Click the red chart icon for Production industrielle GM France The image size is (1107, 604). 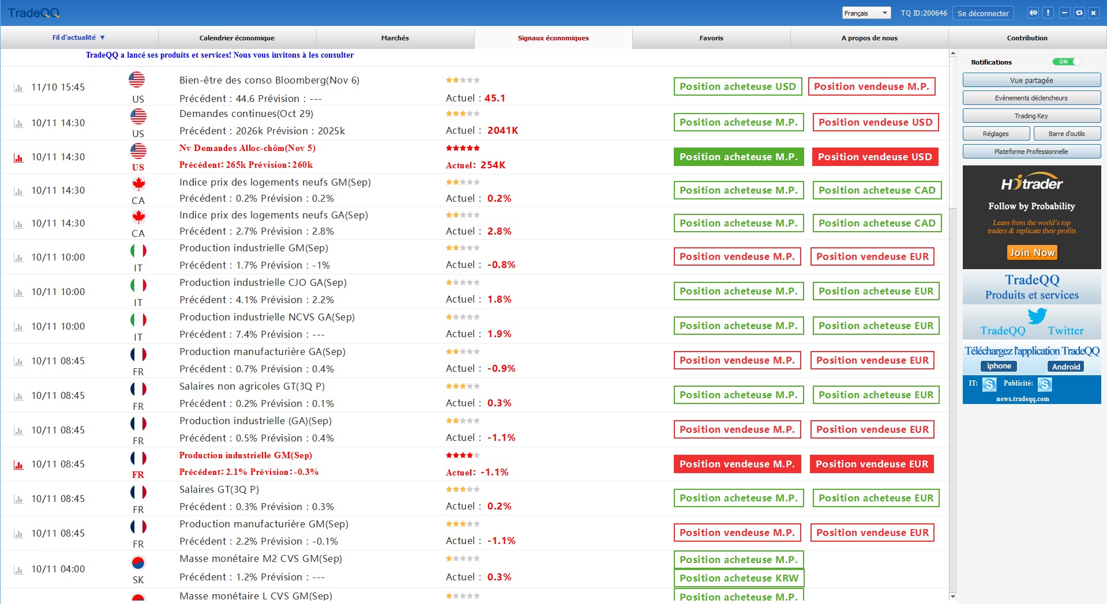click(x=18, y=465)
